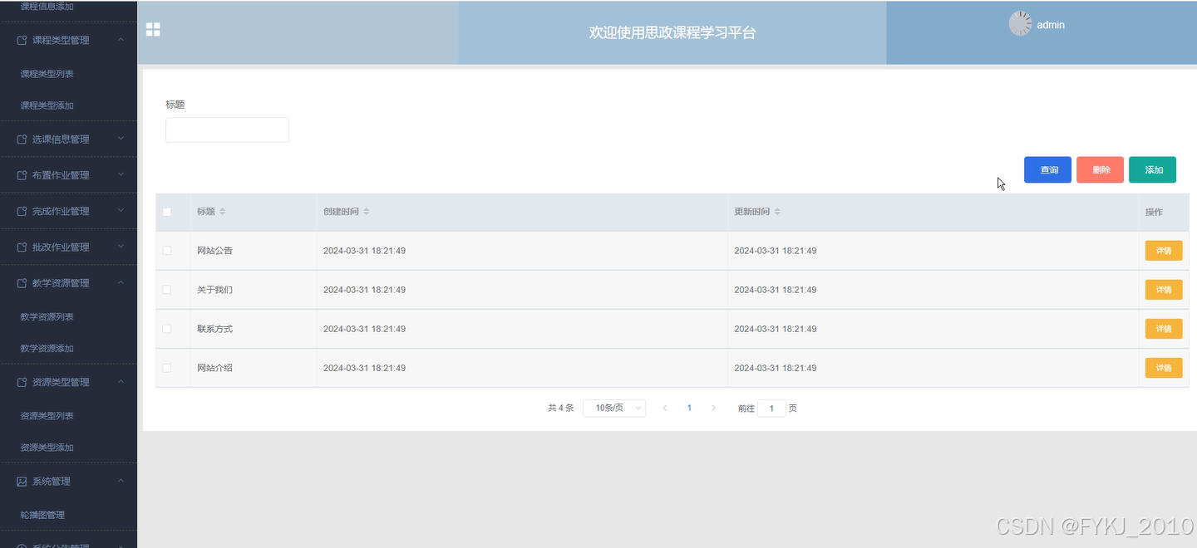The width and height of the screenshot is (1197, 548).
Task: Click the 教学资源管理 menu icon
Action: (22, 283)
